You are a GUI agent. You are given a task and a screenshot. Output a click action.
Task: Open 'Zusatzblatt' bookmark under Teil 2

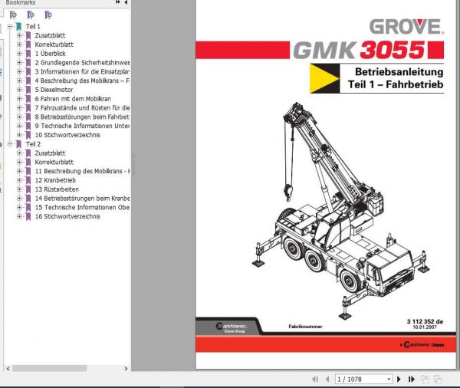click(50, 153)
